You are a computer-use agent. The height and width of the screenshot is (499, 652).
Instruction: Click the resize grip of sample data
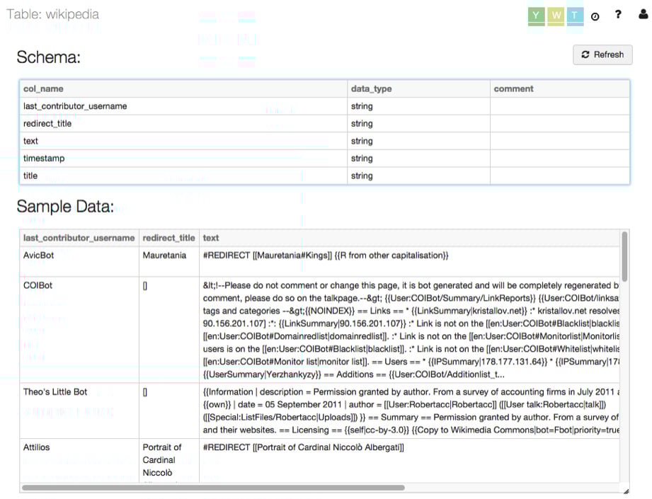(x=627, y=491)
